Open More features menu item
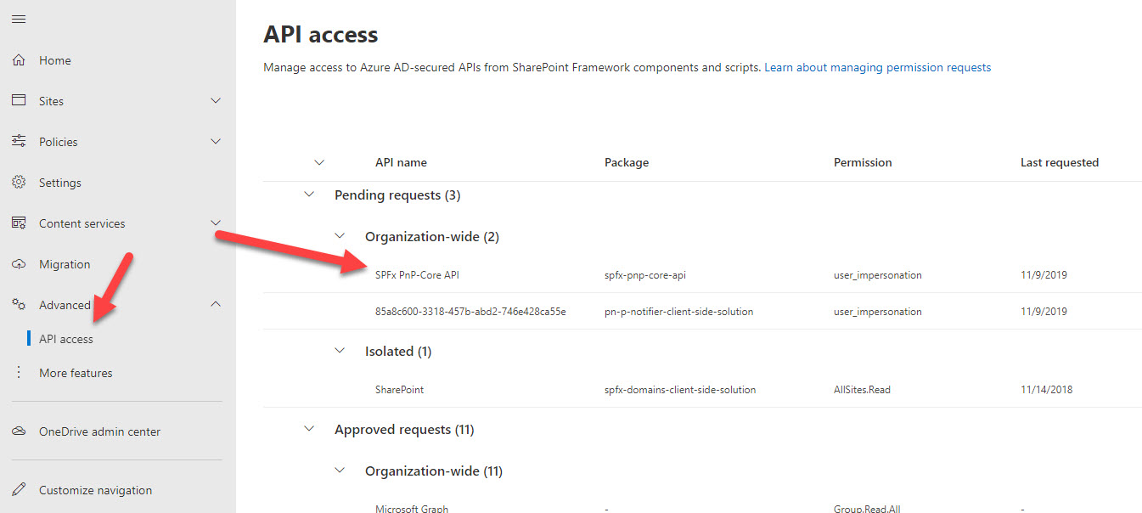 click(x=76, y=373)
